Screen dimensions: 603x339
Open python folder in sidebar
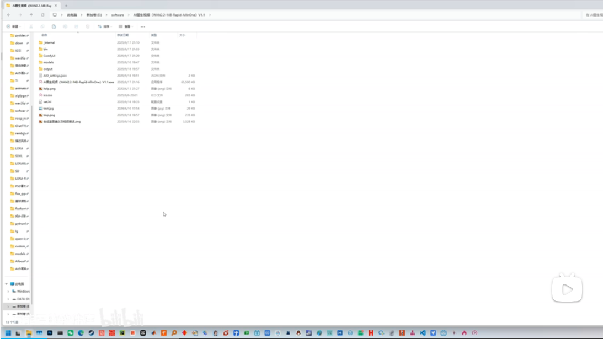coord(19,224)
